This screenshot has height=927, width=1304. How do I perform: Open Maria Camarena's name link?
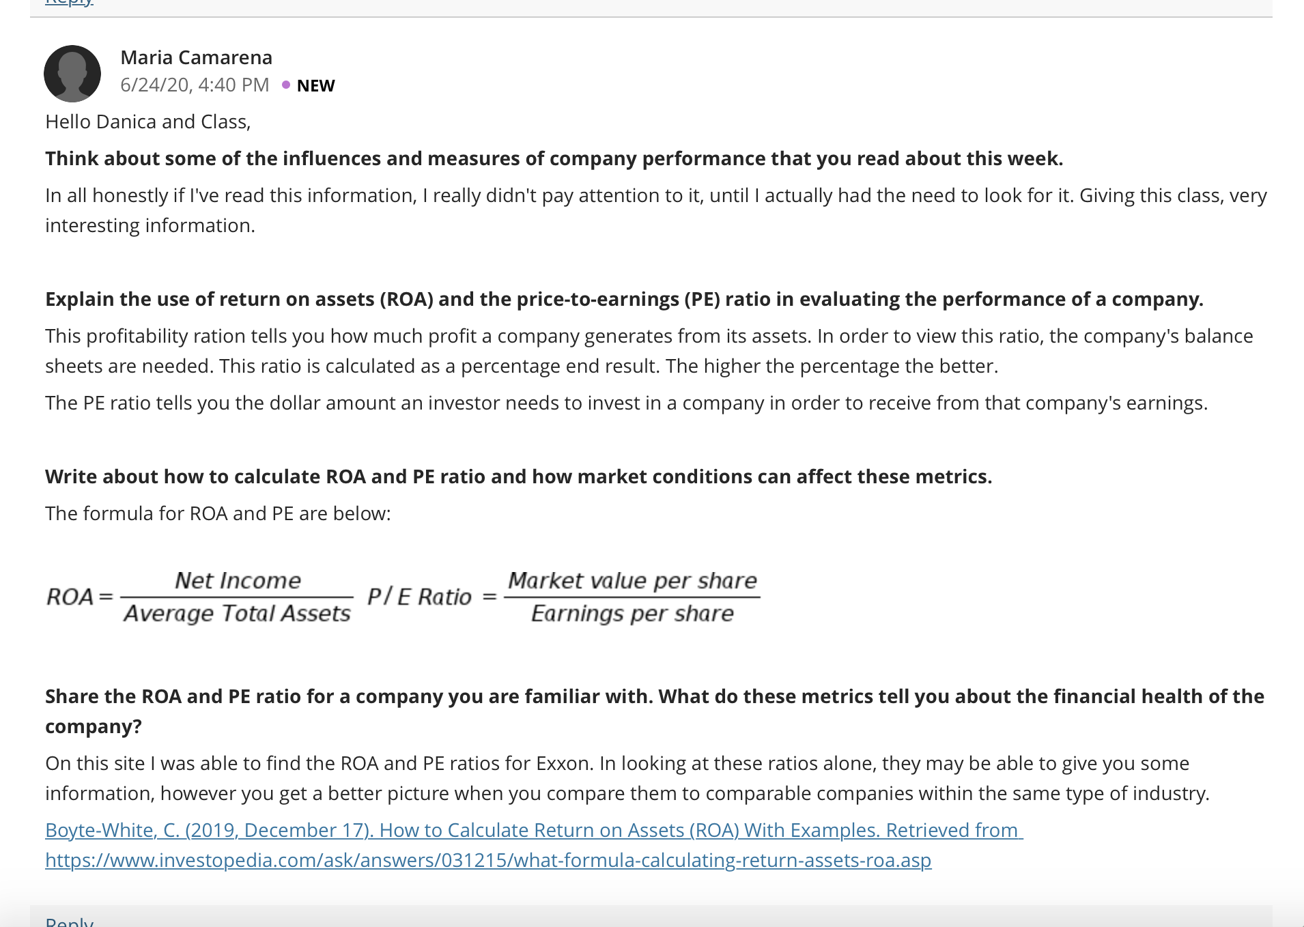[196, 57]
